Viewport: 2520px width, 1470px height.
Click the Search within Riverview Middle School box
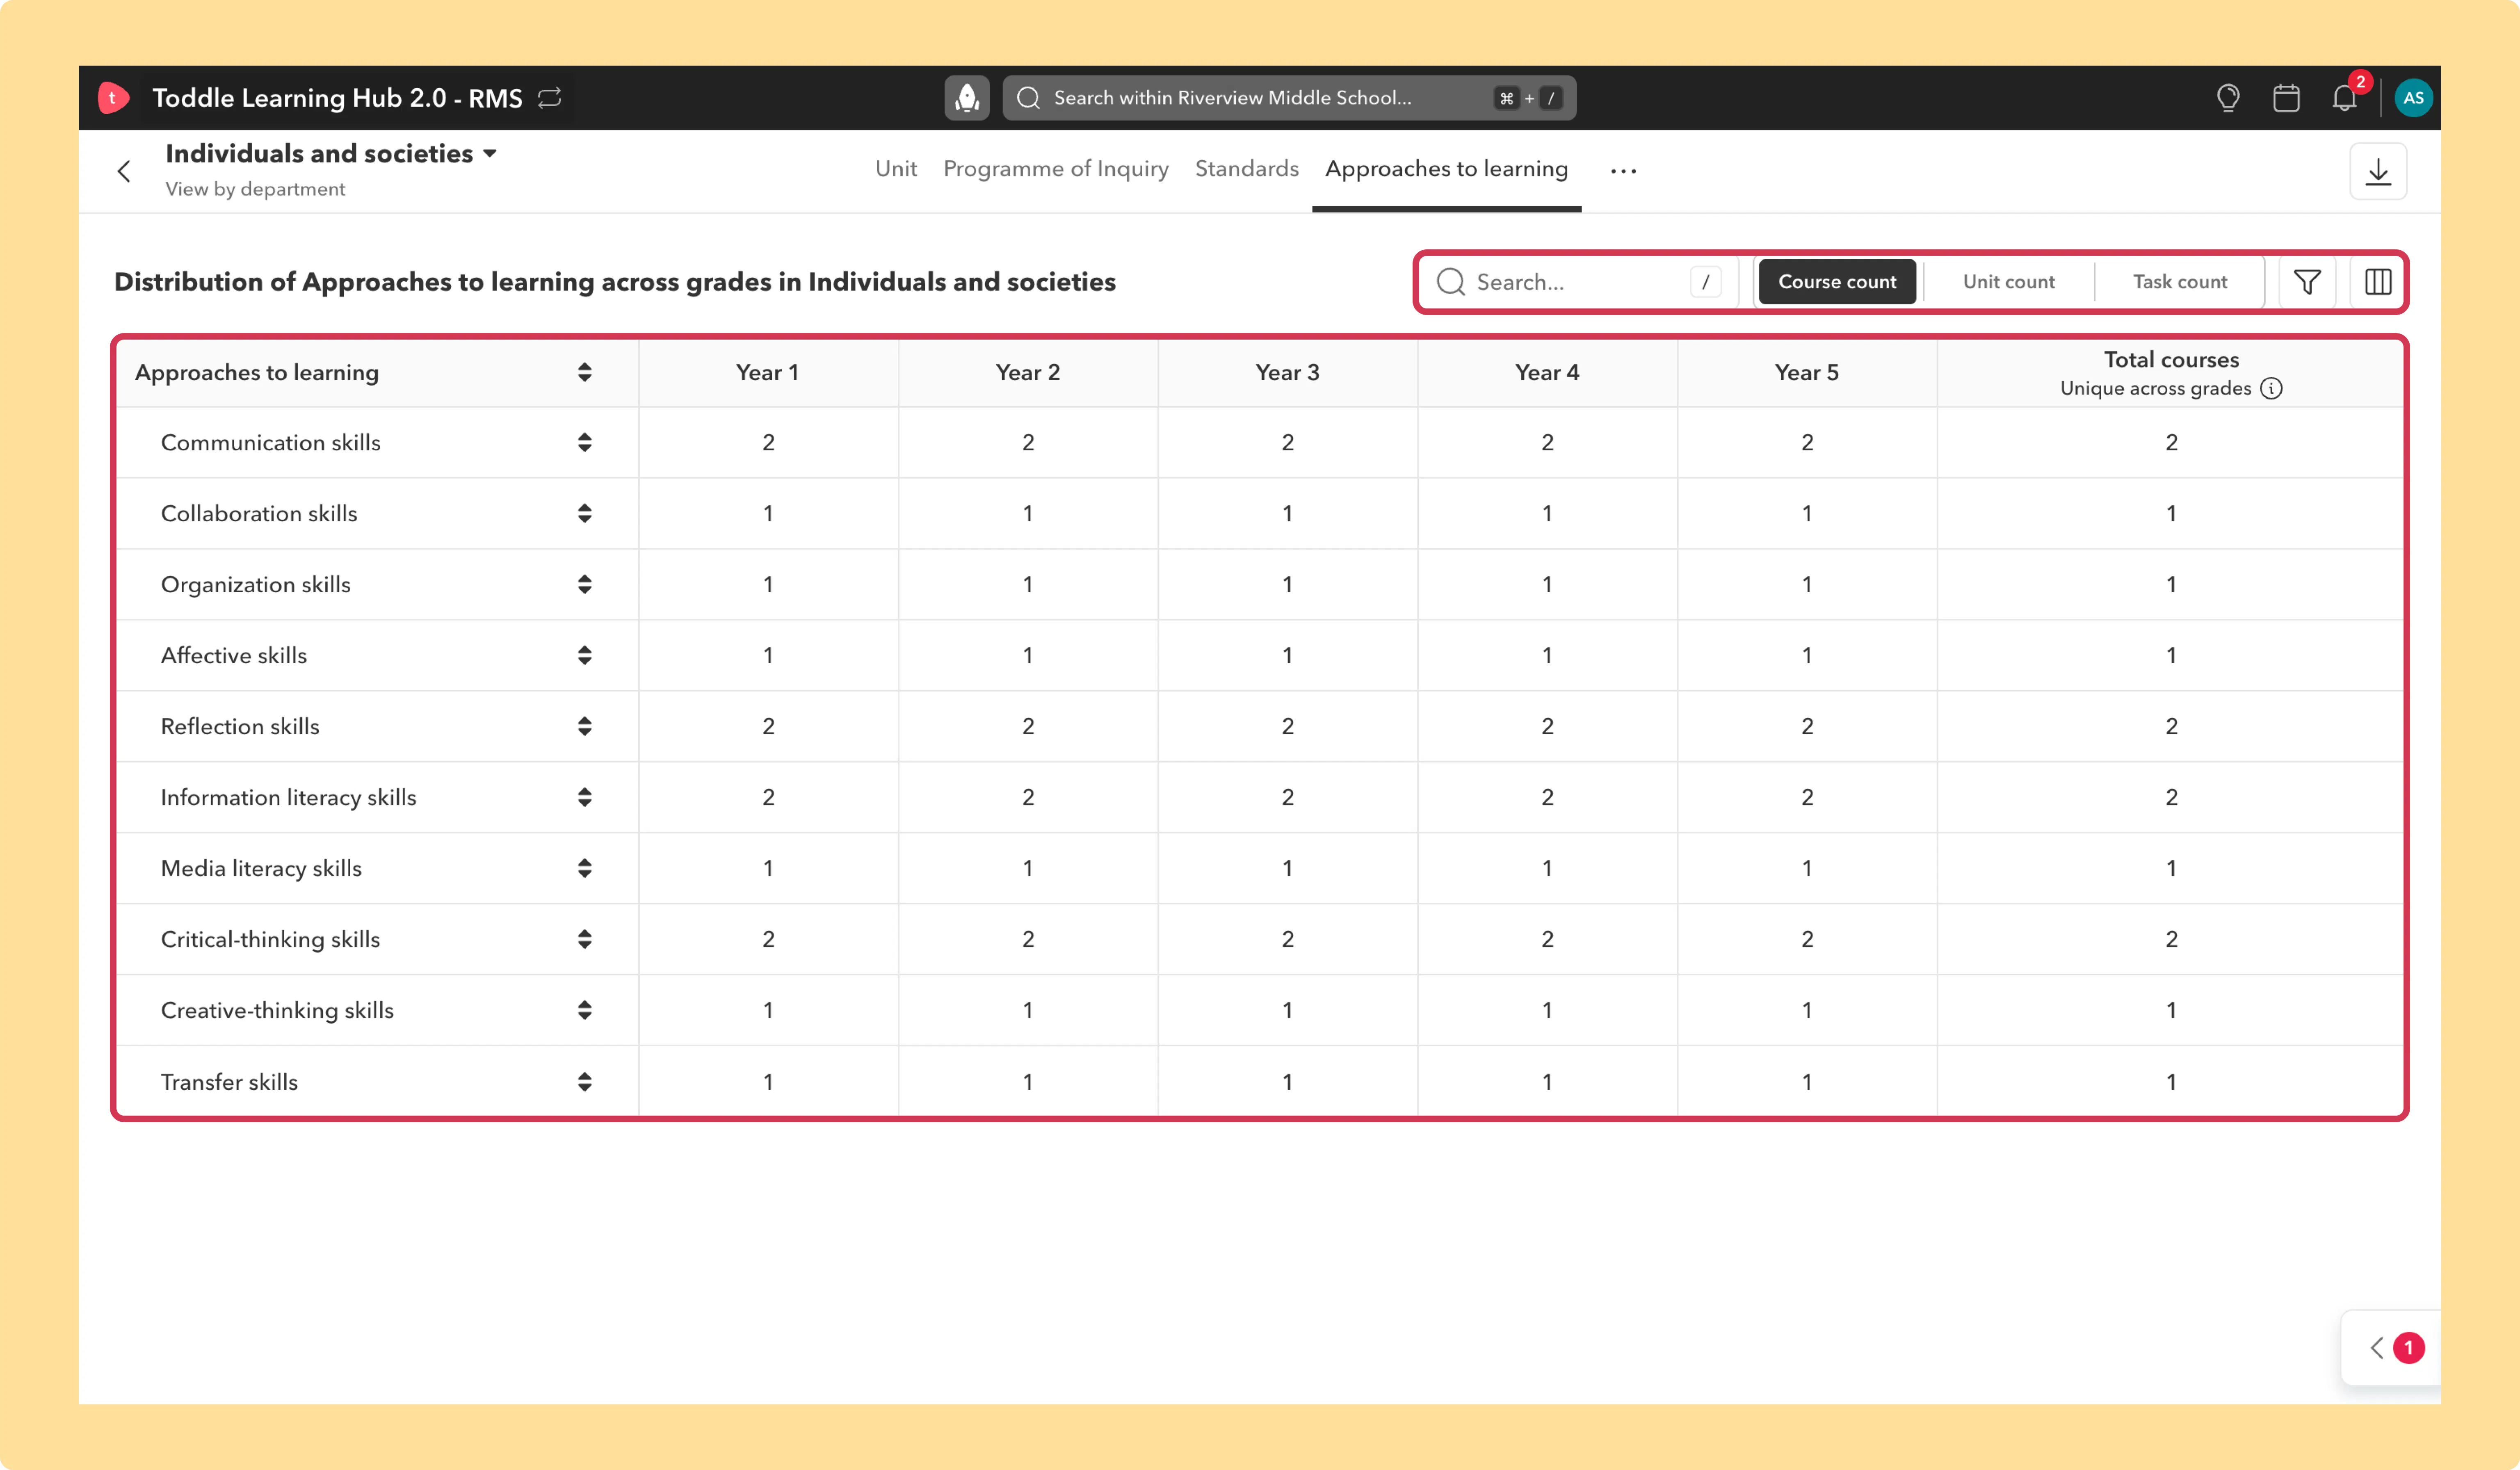[x=1289, y=98]
